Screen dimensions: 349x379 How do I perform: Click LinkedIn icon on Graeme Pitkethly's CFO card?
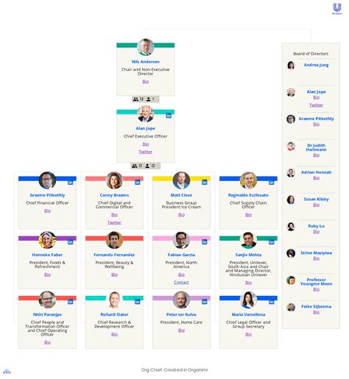click(x=71, y=183)
